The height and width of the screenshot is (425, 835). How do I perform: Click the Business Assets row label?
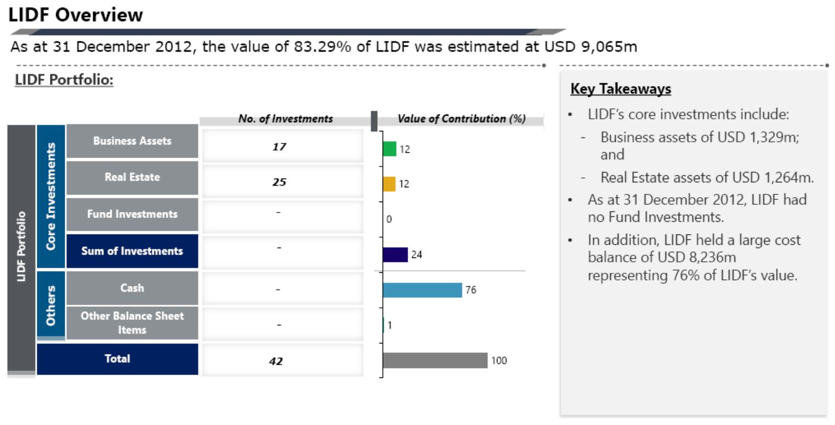point(132,141)
